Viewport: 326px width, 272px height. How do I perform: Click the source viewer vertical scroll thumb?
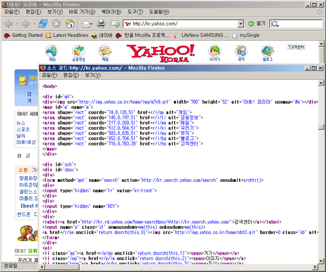(321, 126)
